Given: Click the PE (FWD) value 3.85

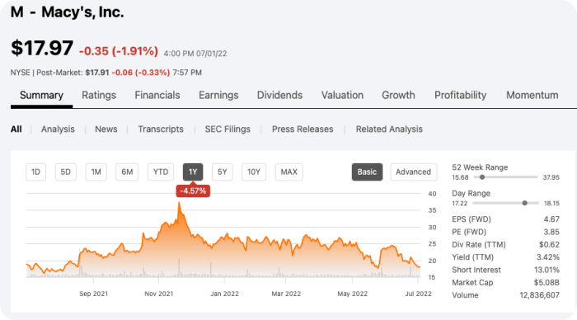Looking at the screenshot, I should tap(551, 232).
